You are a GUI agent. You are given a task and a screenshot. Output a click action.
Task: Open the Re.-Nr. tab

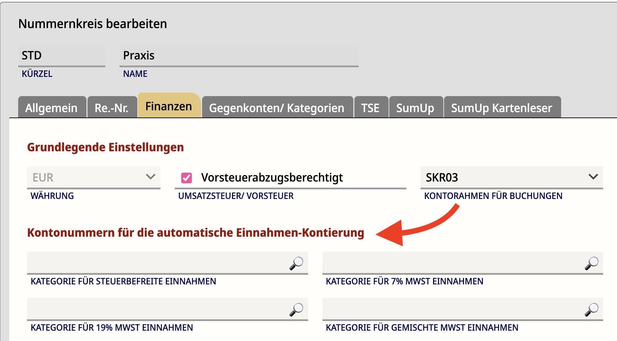click(x=112, y=108)
